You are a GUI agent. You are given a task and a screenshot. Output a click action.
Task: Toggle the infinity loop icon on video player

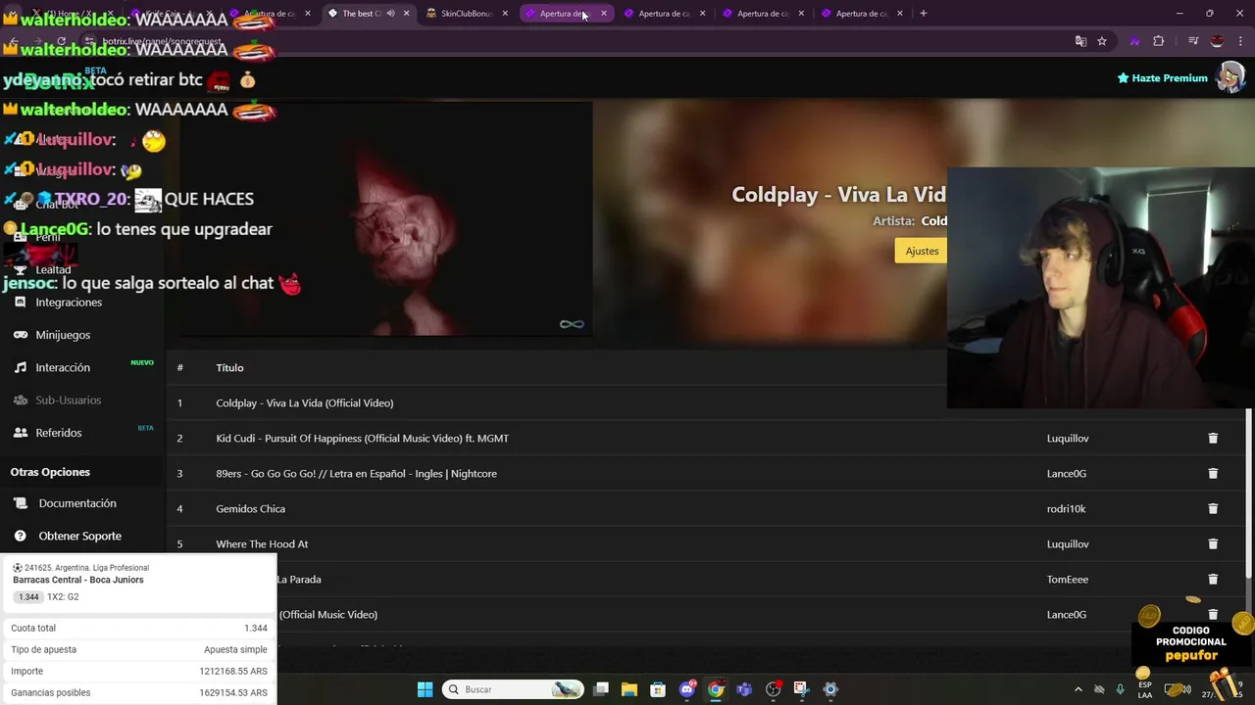(572, 324)
